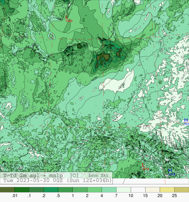The width and height of the screenshot is (189, 202).
Task: Select the legend swatch between .01 and .1
Action: point(22,190)
